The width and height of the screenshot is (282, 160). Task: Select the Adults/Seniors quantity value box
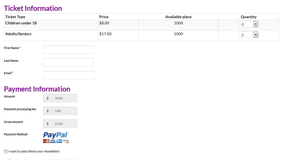(x=246, y=35)
